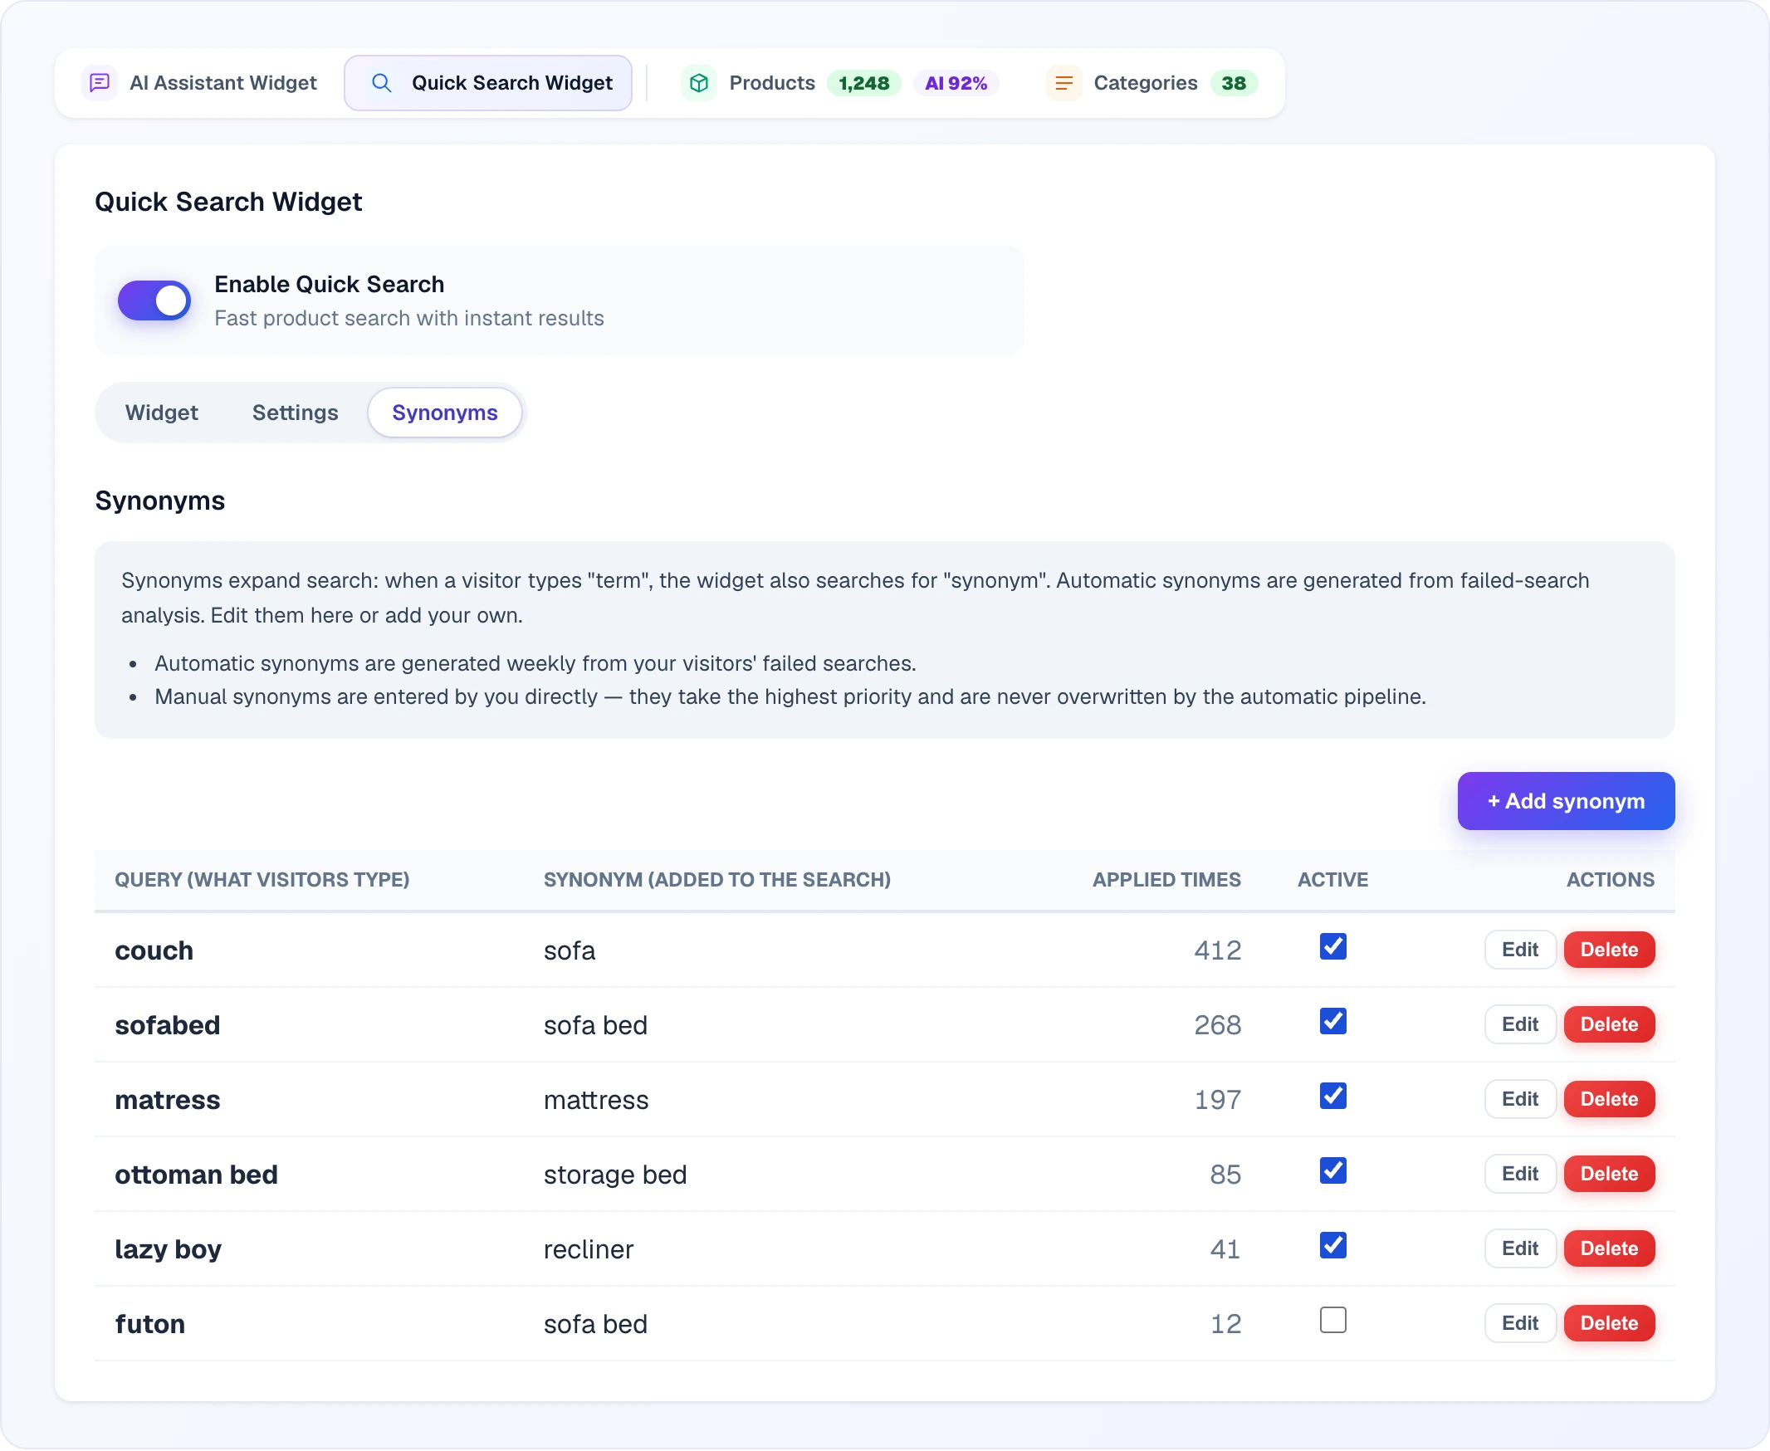Delete the matress synonym
The image size is (1770, 1451).
(1609, 1100)
